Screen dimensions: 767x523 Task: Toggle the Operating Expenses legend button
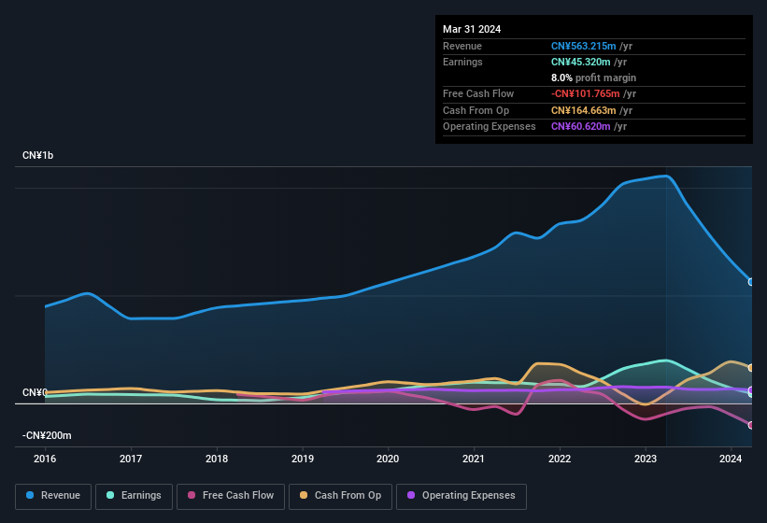(461, 496)
